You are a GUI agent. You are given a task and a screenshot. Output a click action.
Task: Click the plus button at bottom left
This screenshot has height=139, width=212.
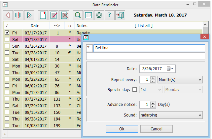pos(5,134)
